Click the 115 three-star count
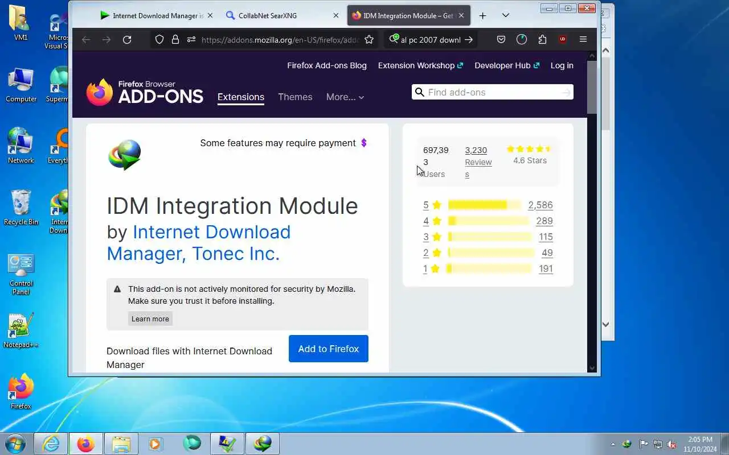Viewport: 729px width, 455px height. 546,237
